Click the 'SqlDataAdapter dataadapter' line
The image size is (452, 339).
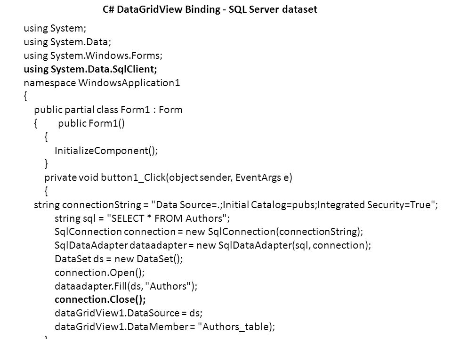(x=213, y=245)
